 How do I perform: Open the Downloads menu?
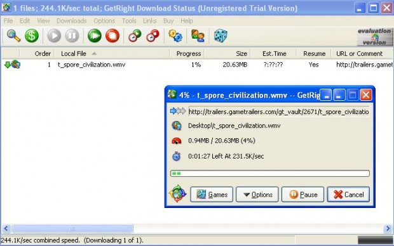(71, 21)
